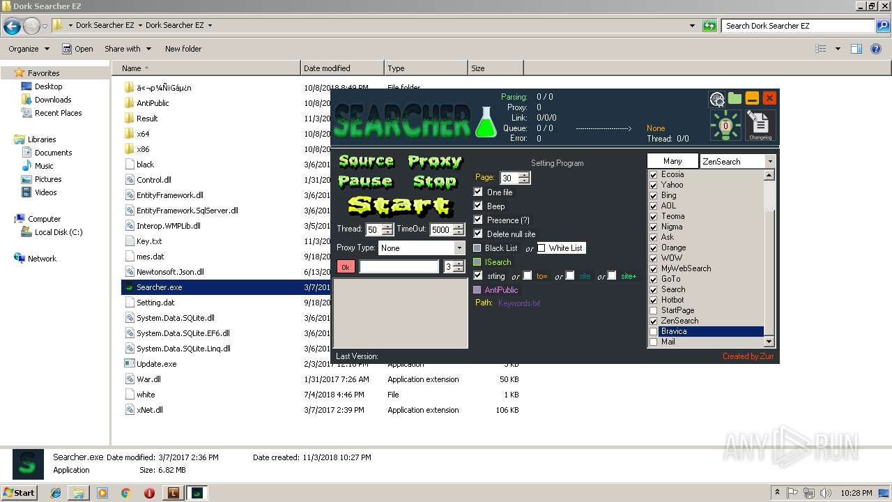This screenshot has height=502, width=892.
Task: Select the AntiPublic folder icon
Action: (130, 103)
